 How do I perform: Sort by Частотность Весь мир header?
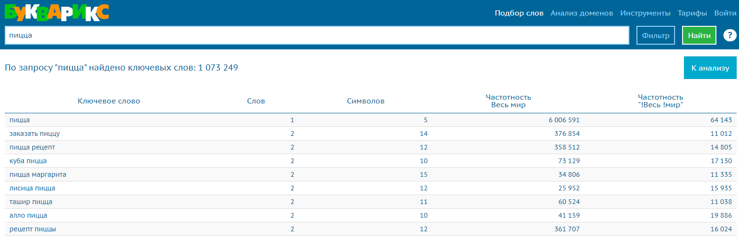coord(509,101)
